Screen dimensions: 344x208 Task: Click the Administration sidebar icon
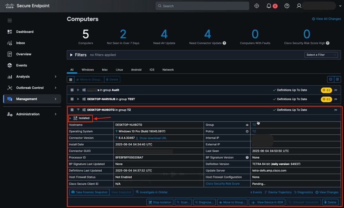pyautogui.click(x=10, y=114)
